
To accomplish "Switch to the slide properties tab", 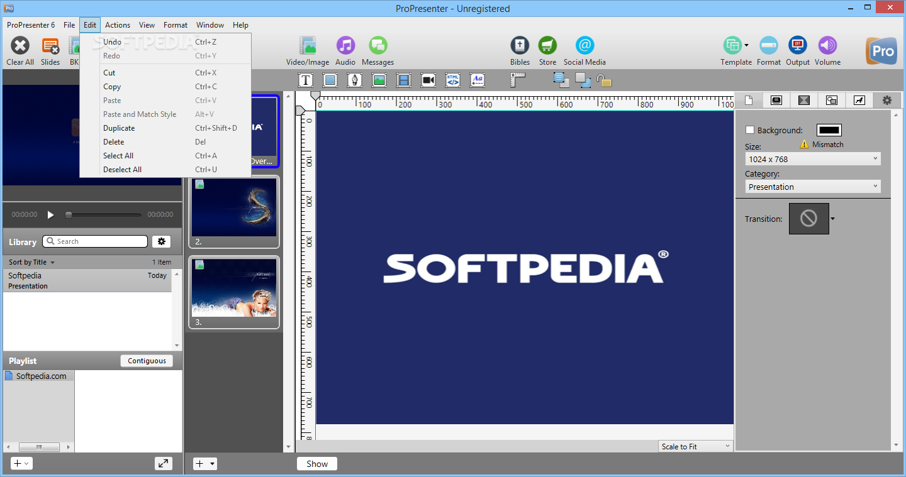I will (x=776, y=100).
